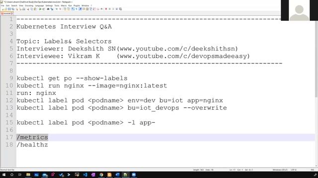Open the Language menu

tap(39, 5)
